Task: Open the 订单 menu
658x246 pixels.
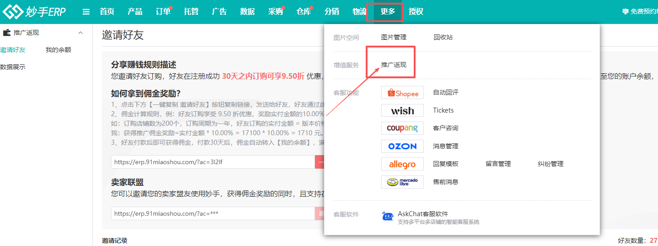Action: (x=163, y=12)
